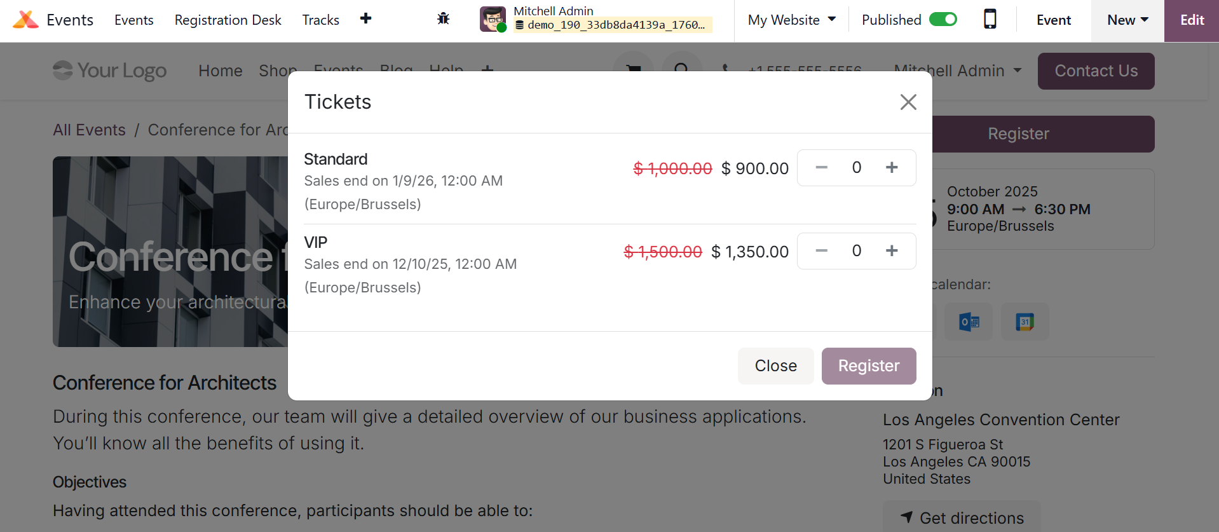
Task: Open the mobile preview phone icon
Action: 990,20
